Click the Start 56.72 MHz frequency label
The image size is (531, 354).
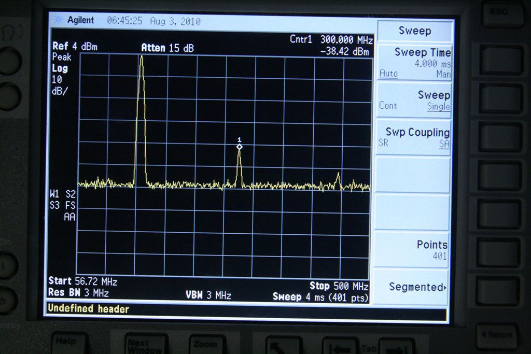[x=82, y=281]
